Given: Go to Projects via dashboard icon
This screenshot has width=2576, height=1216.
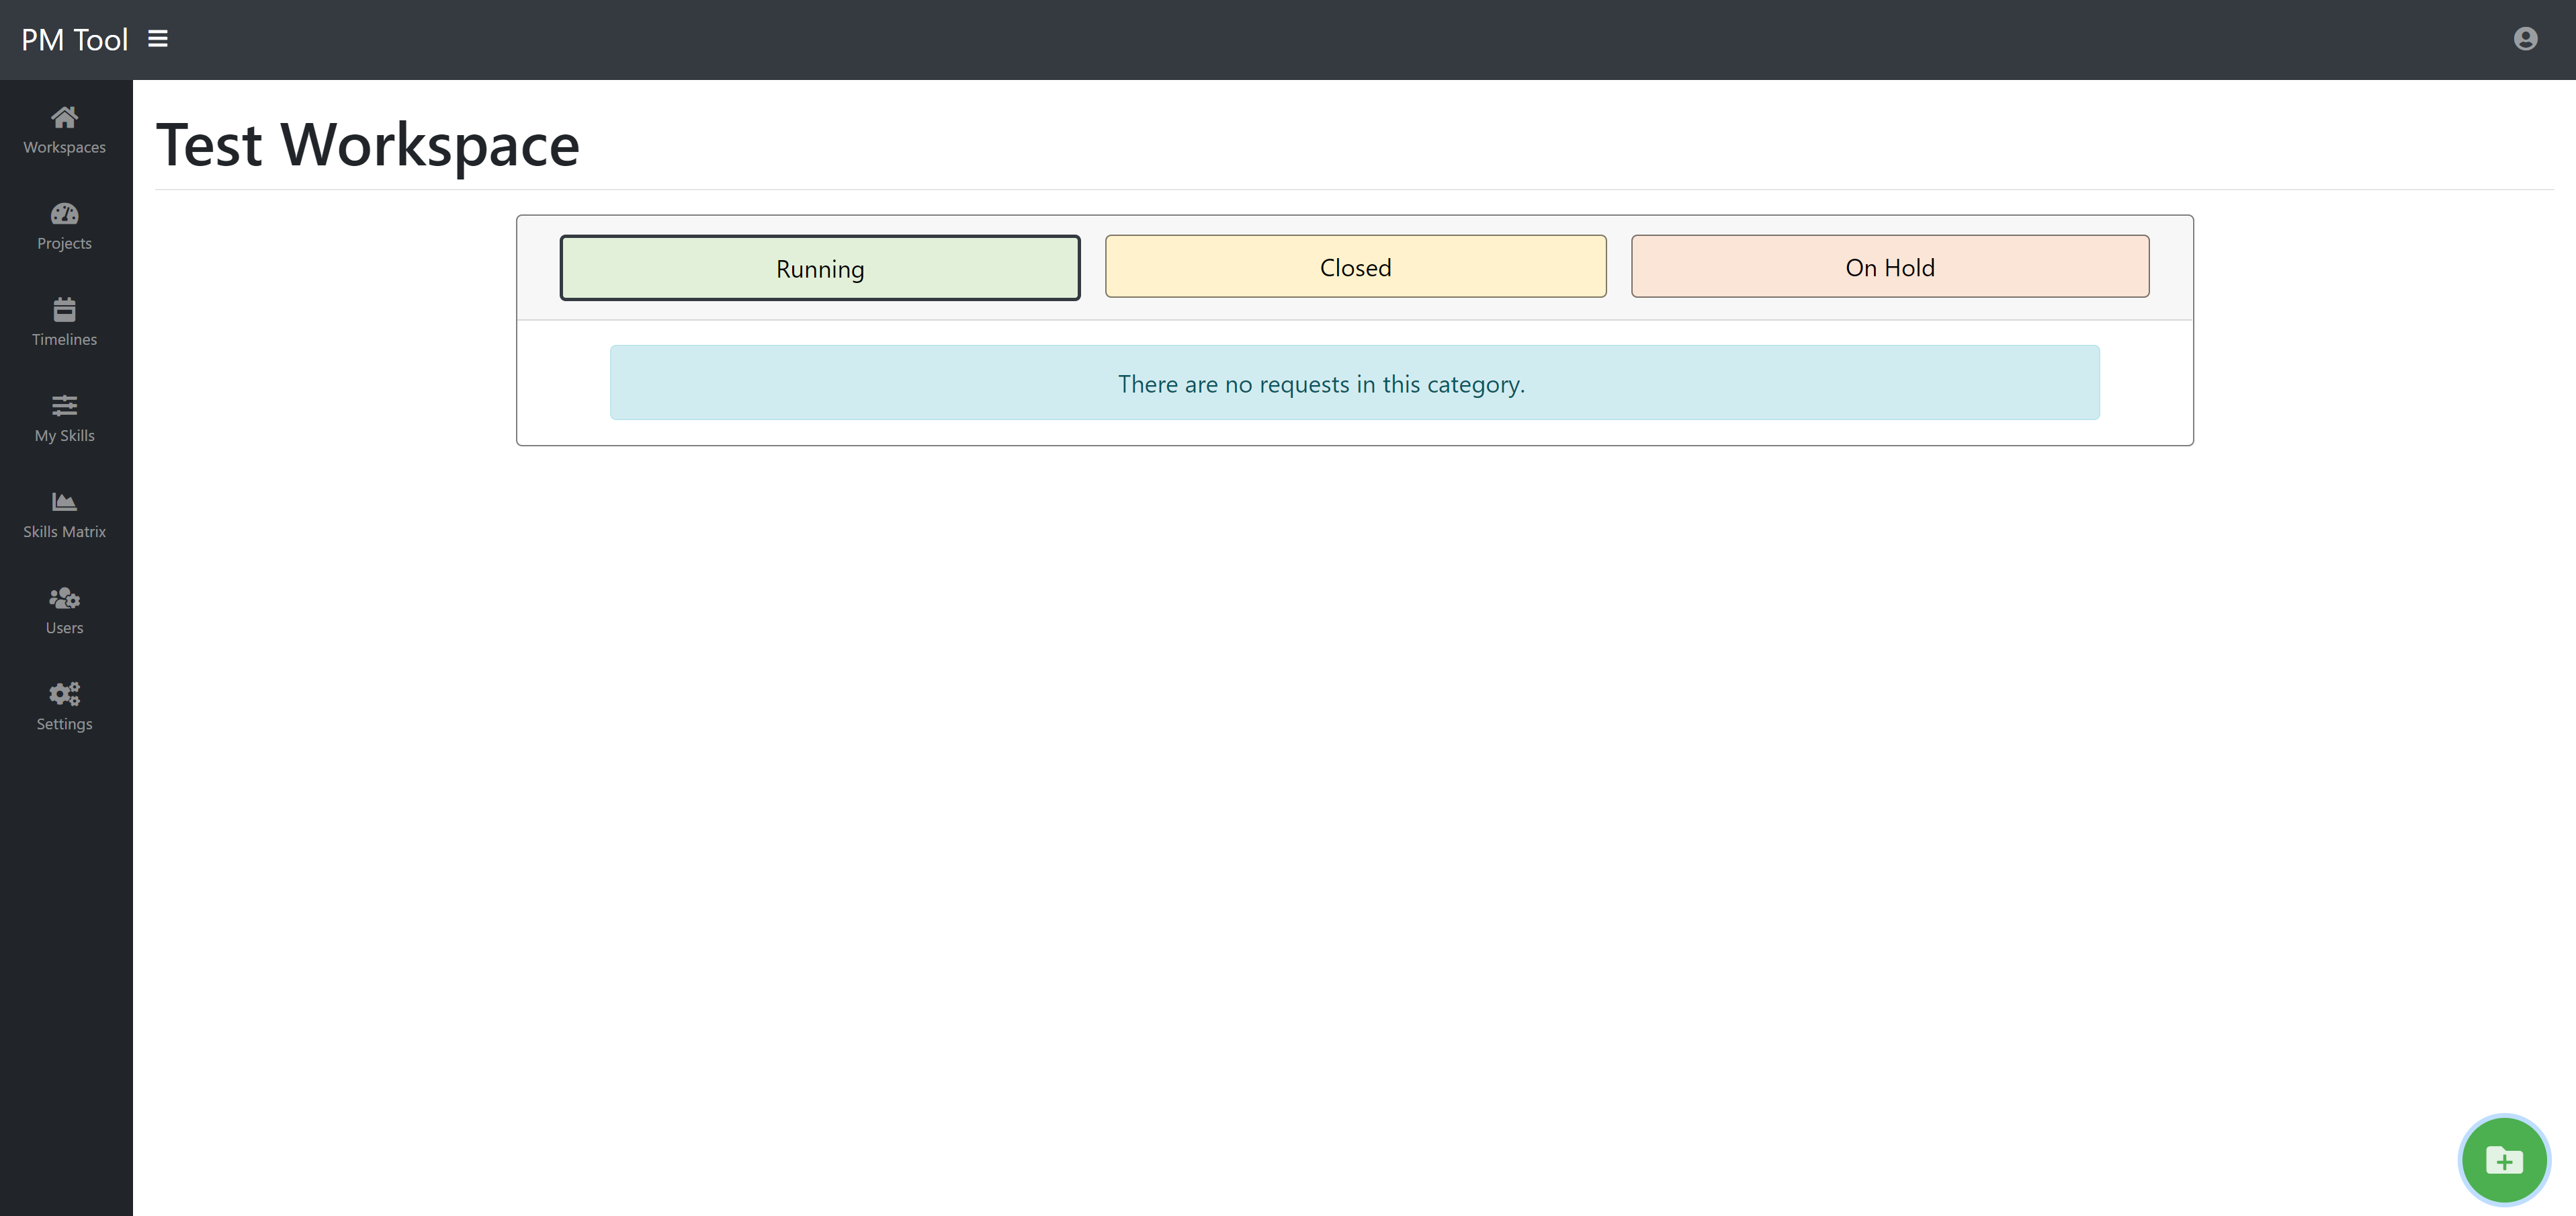Looking at the screenshot, I should pyautogui.click(x=64, y=214).
